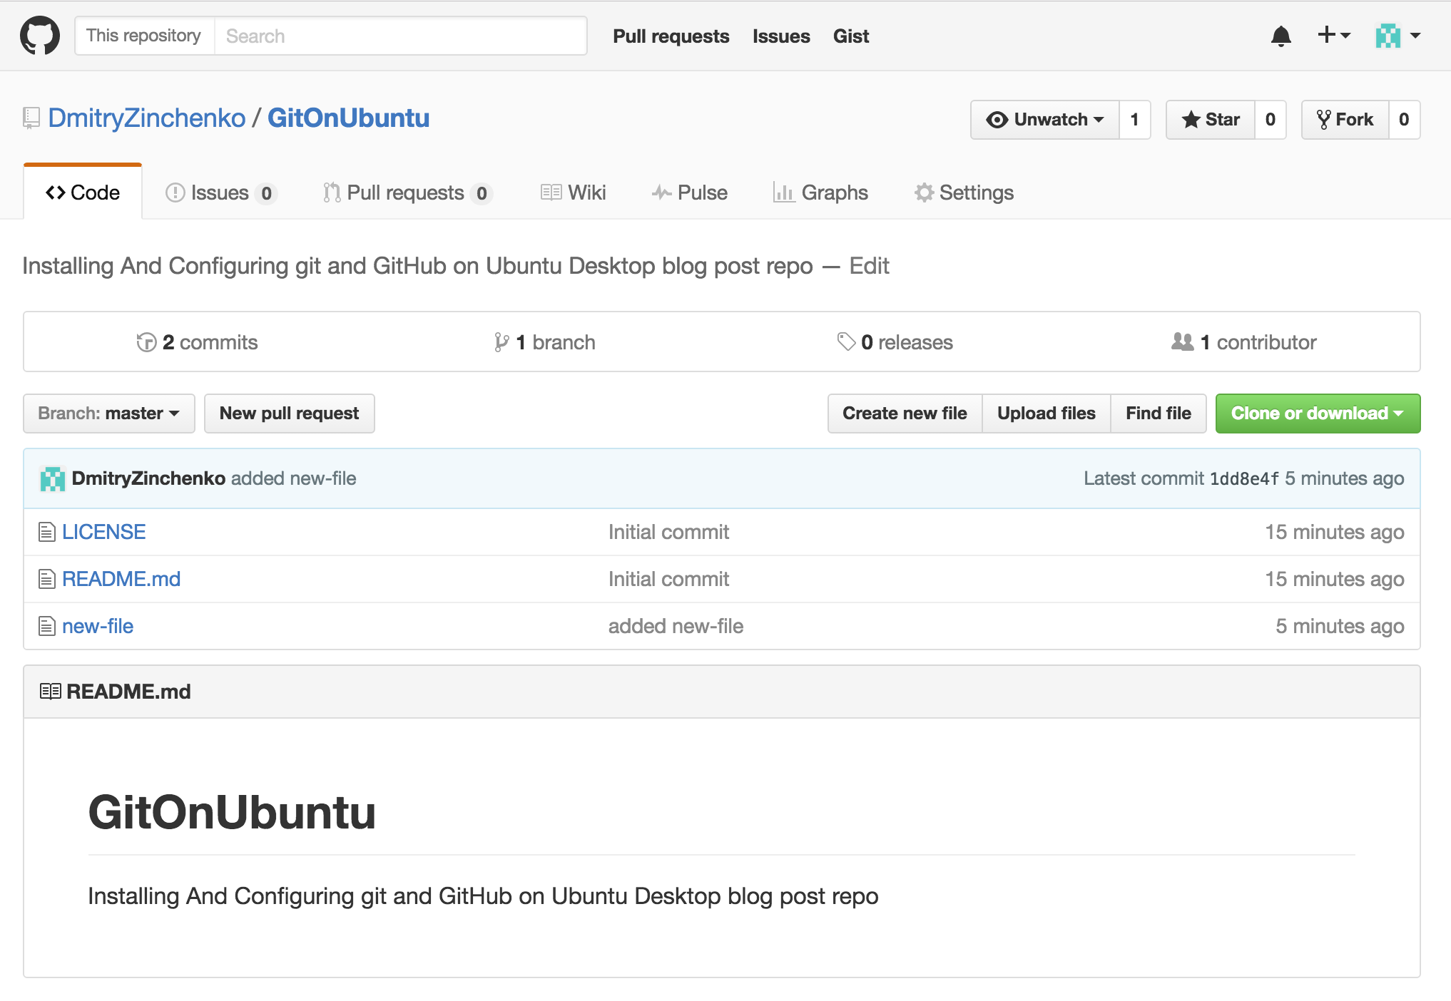This screenshot has width=1451, height=1001.
Task: Expand the Branch: master dropdown
Action: click(109, 414)
